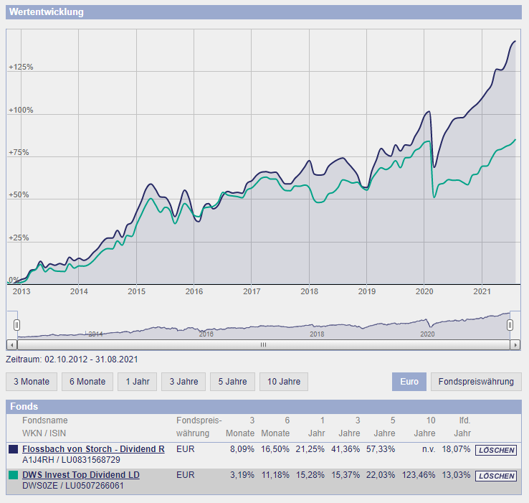
Task: Click the 13,03% current-year value
Action: click(456, 475)
